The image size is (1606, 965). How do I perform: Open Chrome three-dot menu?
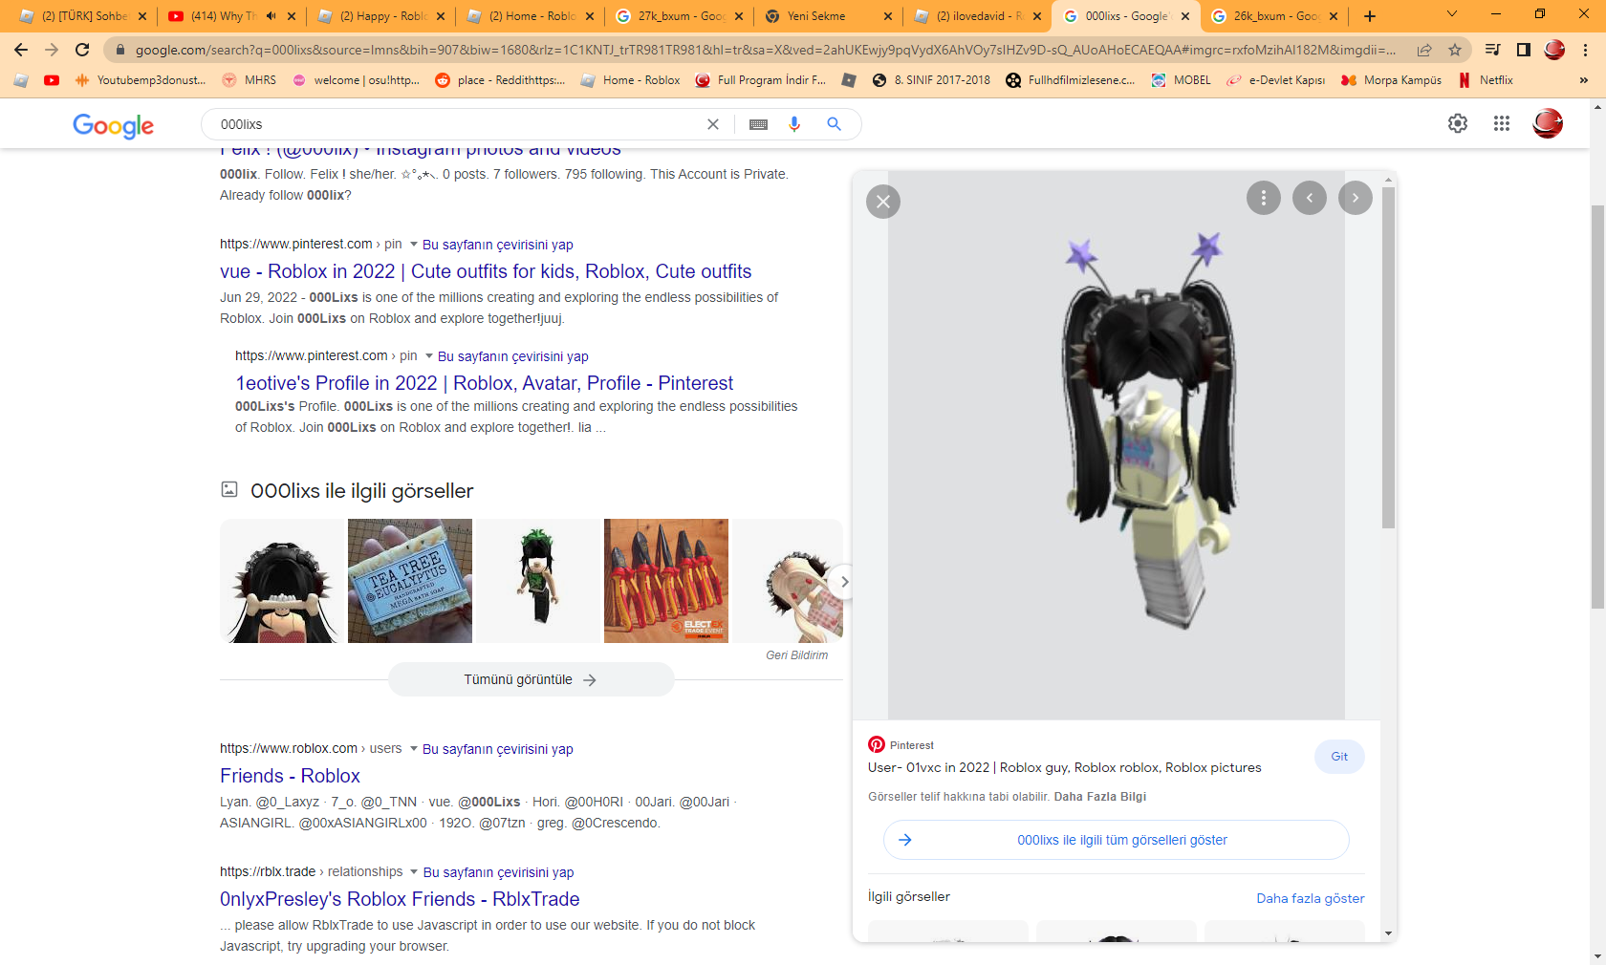pyautogui.click(x=1585, y=50)
